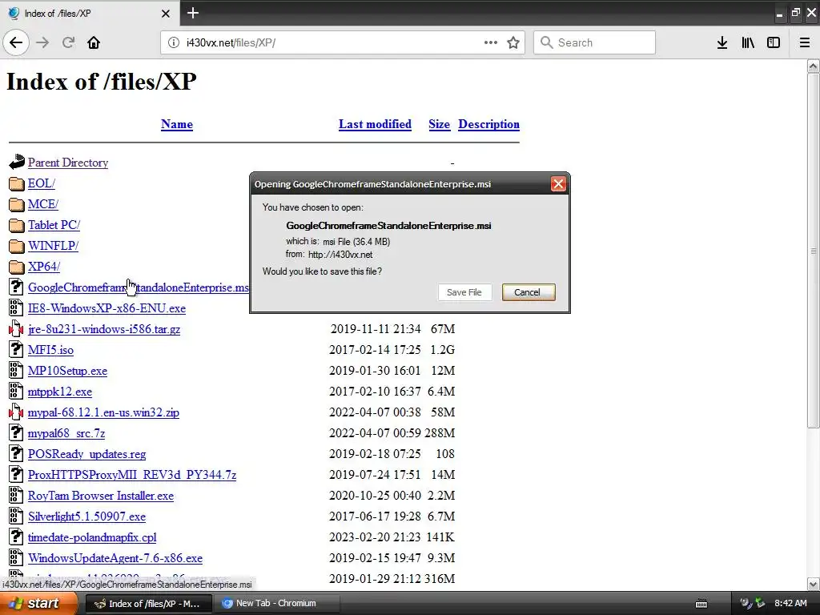Focus the browser Search field
Screen dimensions: 820x615
(x=595, y=42)
